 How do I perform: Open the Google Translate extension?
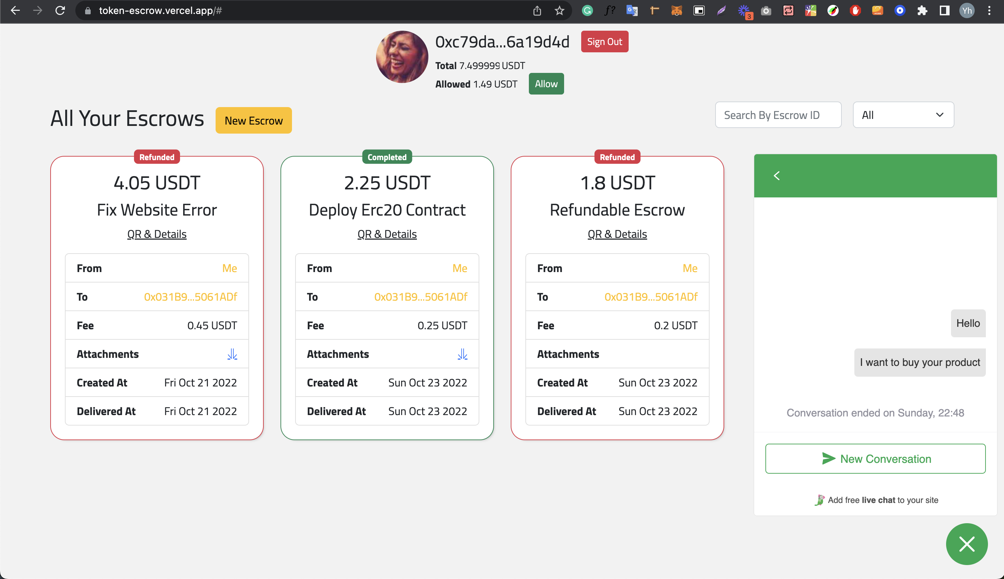coord(632,10)
